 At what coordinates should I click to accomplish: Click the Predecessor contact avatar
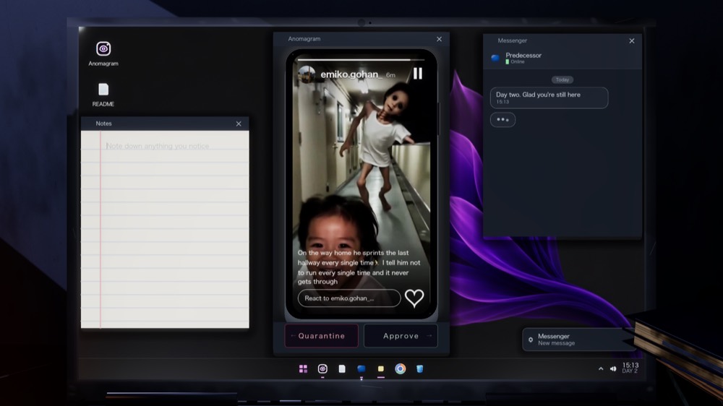click(x=495, y=58)
